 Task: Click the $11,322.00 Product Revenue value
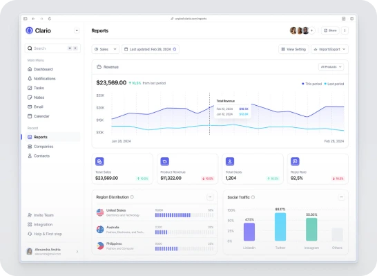point(171,178)
